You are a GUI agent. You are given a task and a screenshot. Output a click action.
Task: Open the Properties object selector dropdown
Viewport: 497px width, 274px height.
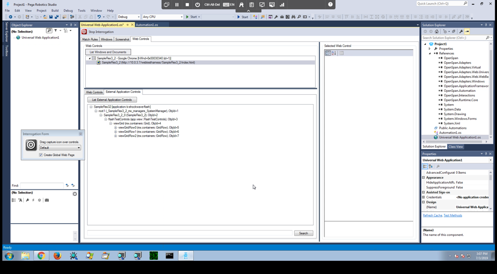pyautogui.click(x=490, y=160)
